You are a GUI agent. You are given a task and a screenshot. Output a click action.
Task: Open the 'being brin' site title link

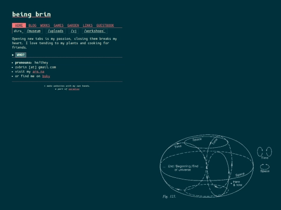pos(31,15)
